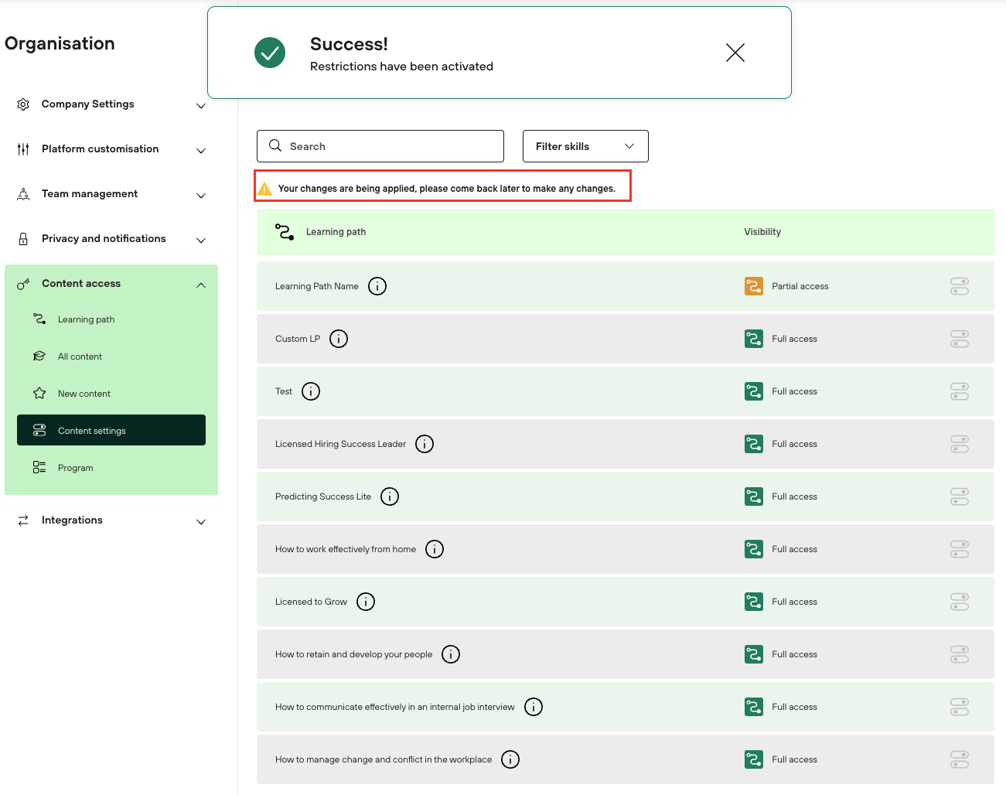Viewport: 1006px width, 795px height.
Task: Click info icon beside Licensed to Grow
Action: [x=366, y=602]
